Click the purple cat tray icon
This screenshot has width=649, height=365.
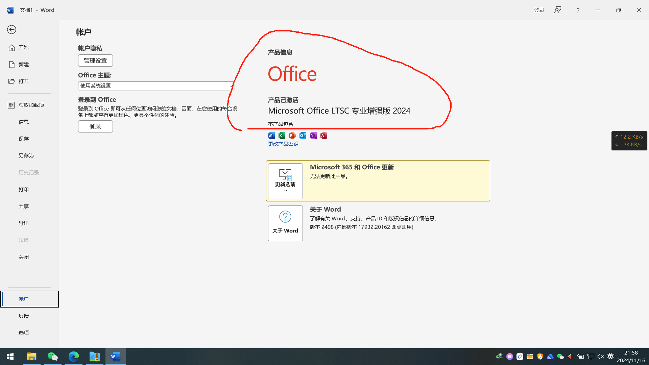510,357
